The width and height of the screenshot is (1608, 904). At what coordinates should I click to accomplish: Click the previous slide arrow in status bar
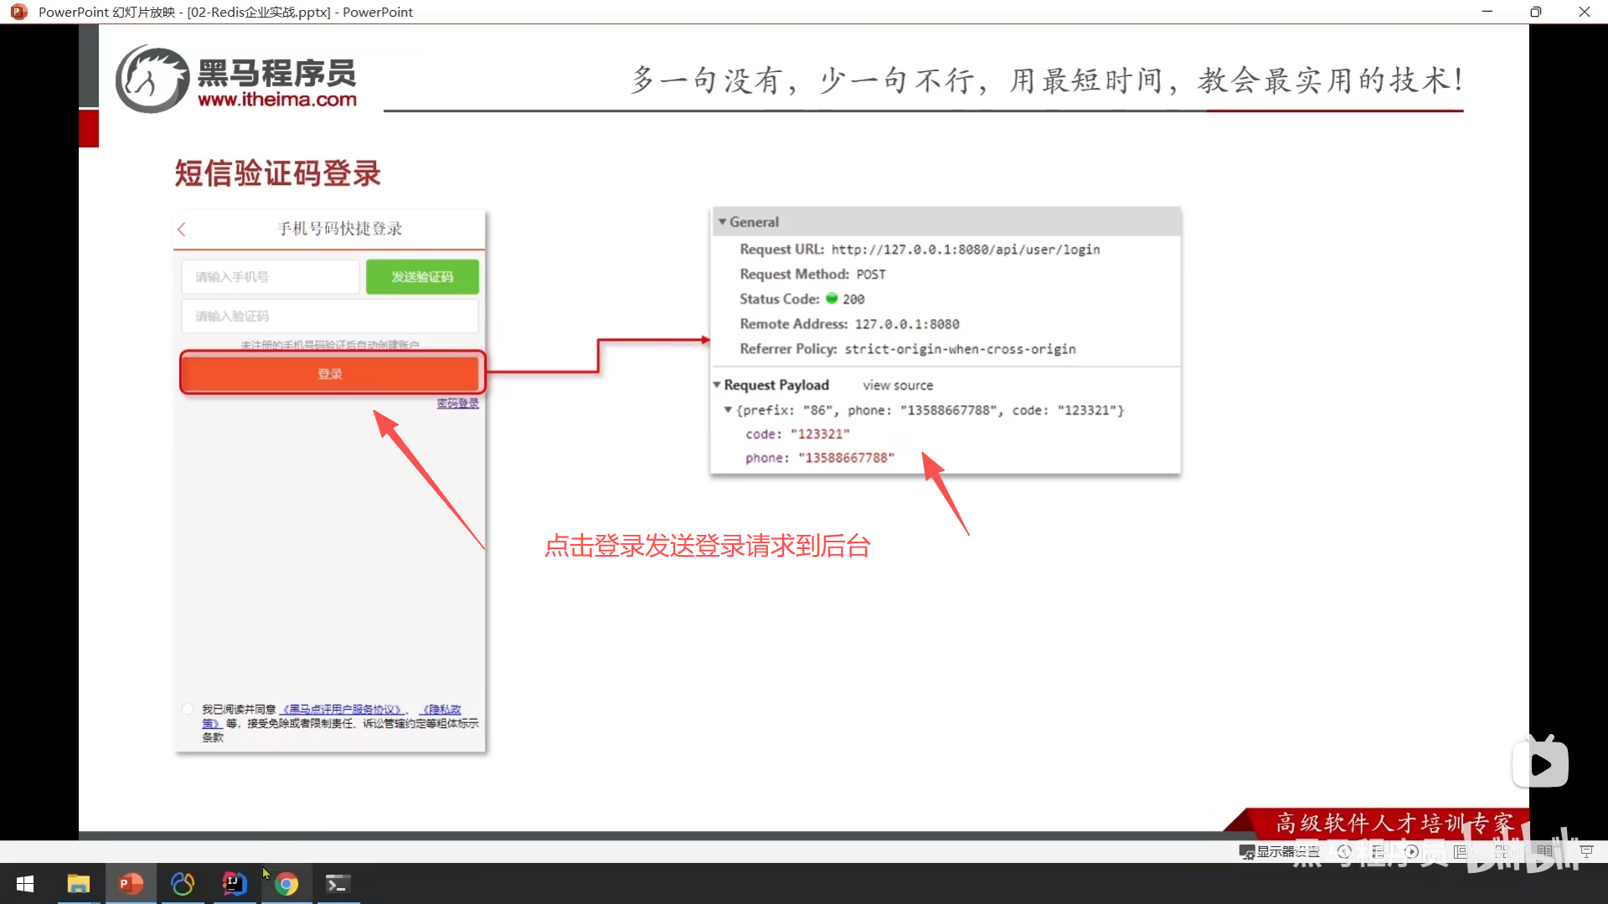1345,851
